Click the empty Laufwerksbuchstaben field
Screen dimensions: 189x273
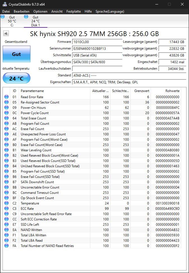(97, 69)
